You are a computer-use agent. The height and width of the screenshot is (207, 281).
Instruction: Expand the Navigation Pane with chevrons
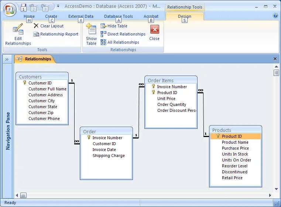click(x=7, y=59)
